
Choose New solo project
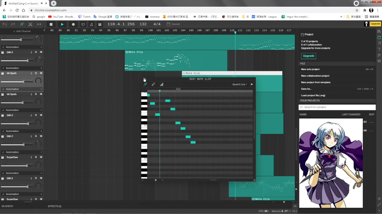(310, 69)
